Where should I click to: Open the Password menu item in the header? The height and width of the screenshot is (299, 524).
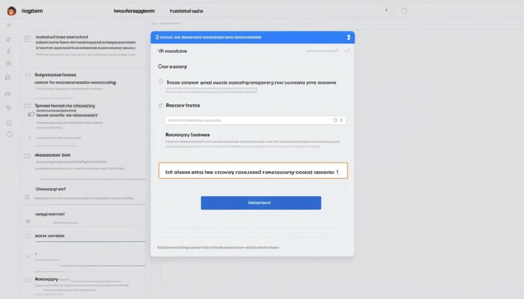coord(187,10)
